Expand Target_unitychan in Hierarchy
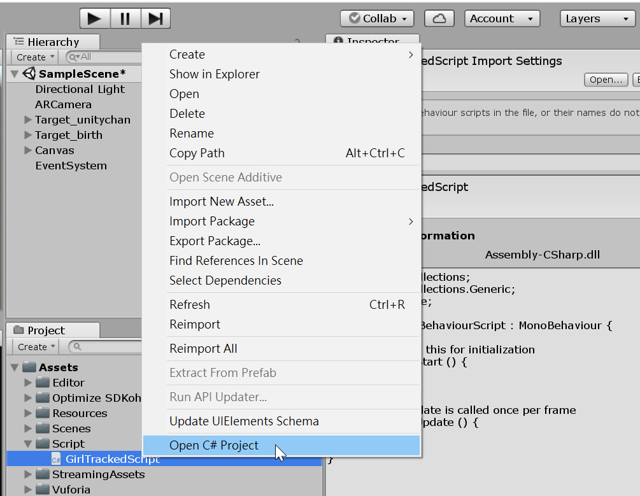Viewport: 640px width, 496px height. (28, 120)
